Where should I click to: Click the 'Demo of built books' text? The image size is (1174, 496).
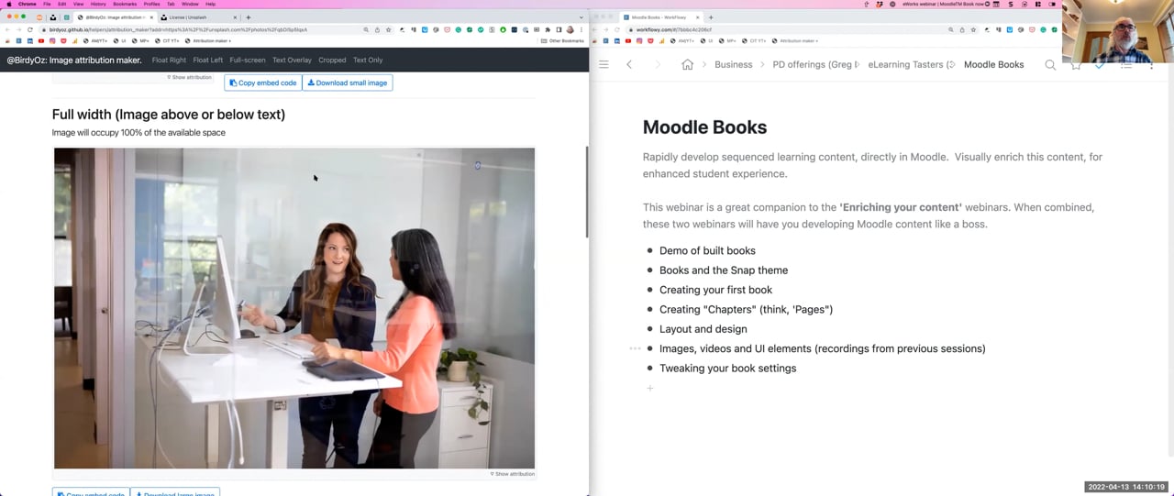(707, 250)
